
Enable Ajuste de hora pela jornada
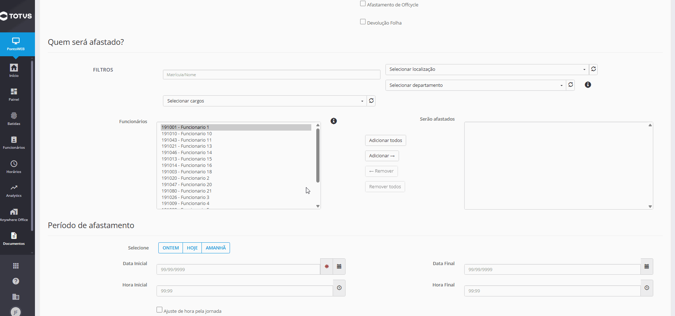[x=159, y=310]
